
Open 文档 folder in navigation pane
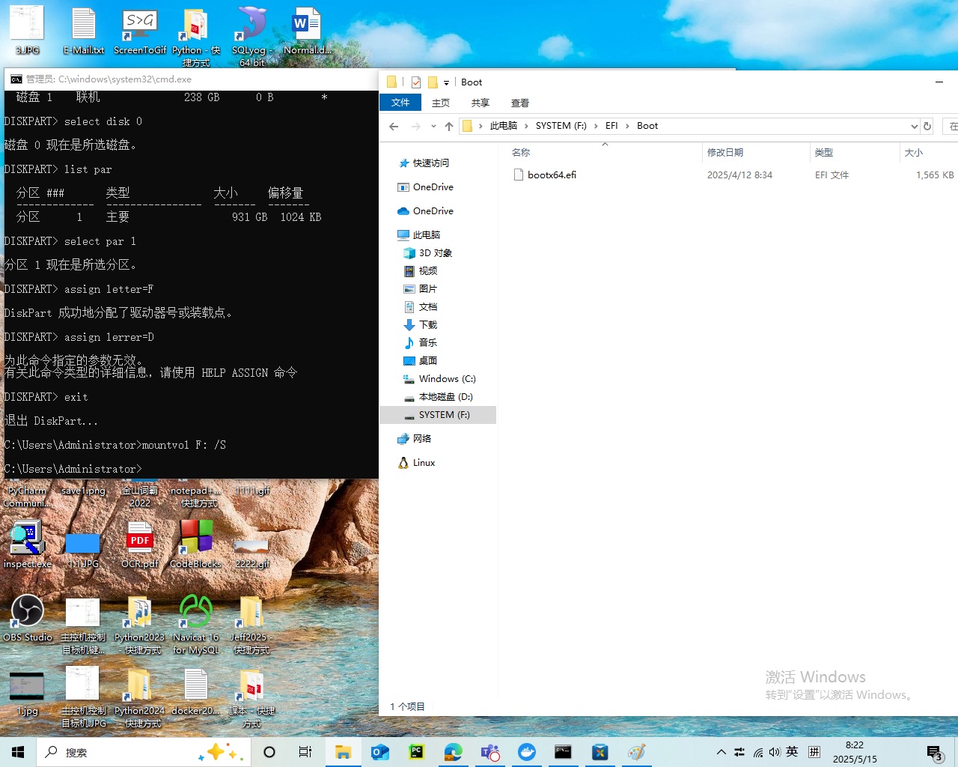pyautogui.click(x=427, y=306)
